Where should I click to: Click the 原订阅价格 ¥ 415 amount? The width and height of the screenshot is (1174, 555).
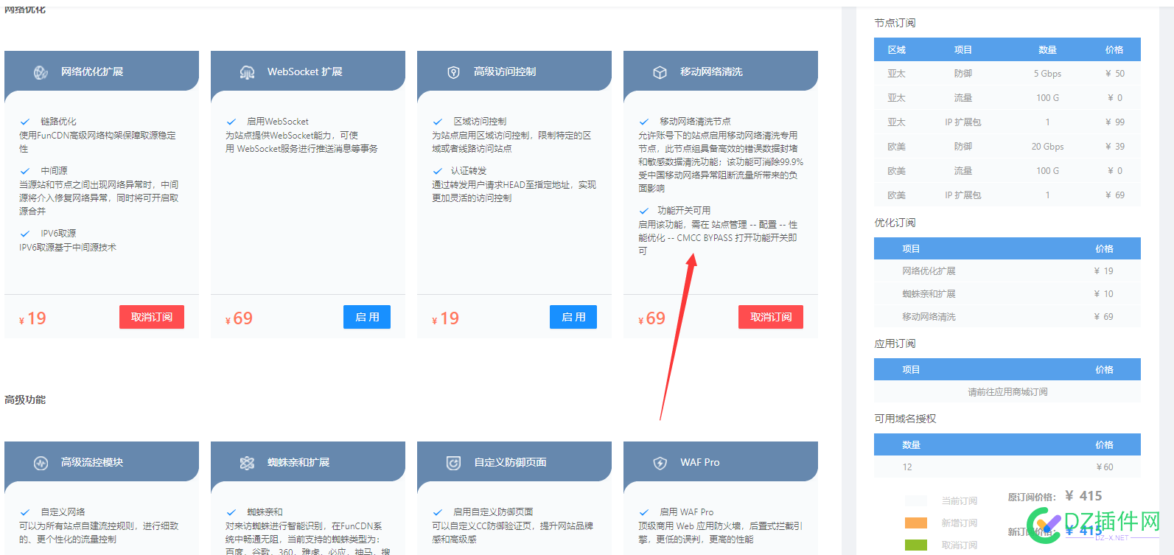1083,496
